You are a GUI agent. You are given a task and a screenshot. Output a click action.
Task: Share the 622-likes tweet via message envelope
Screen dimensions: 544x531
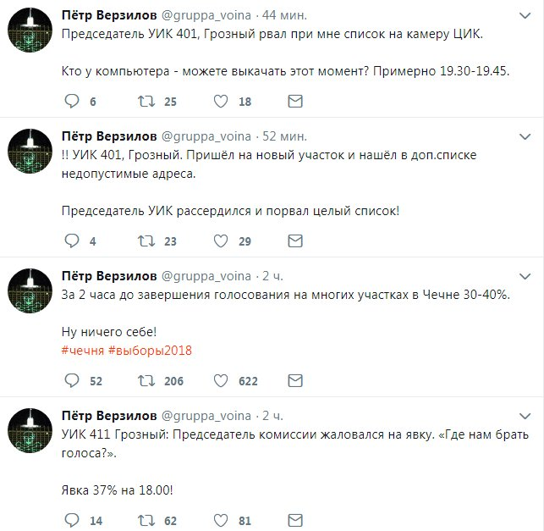tap(295, 381)
